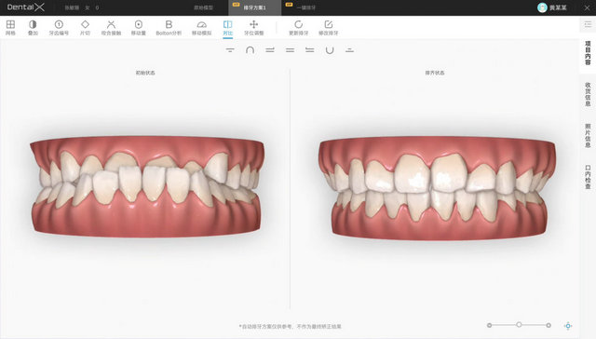Select the overlay (叠加) half-circle tool

33,28
